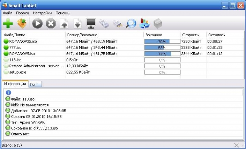Screen dimensions: 246x149
Task: Switch to the Лог tab
Action: click(x=35, y=84)
